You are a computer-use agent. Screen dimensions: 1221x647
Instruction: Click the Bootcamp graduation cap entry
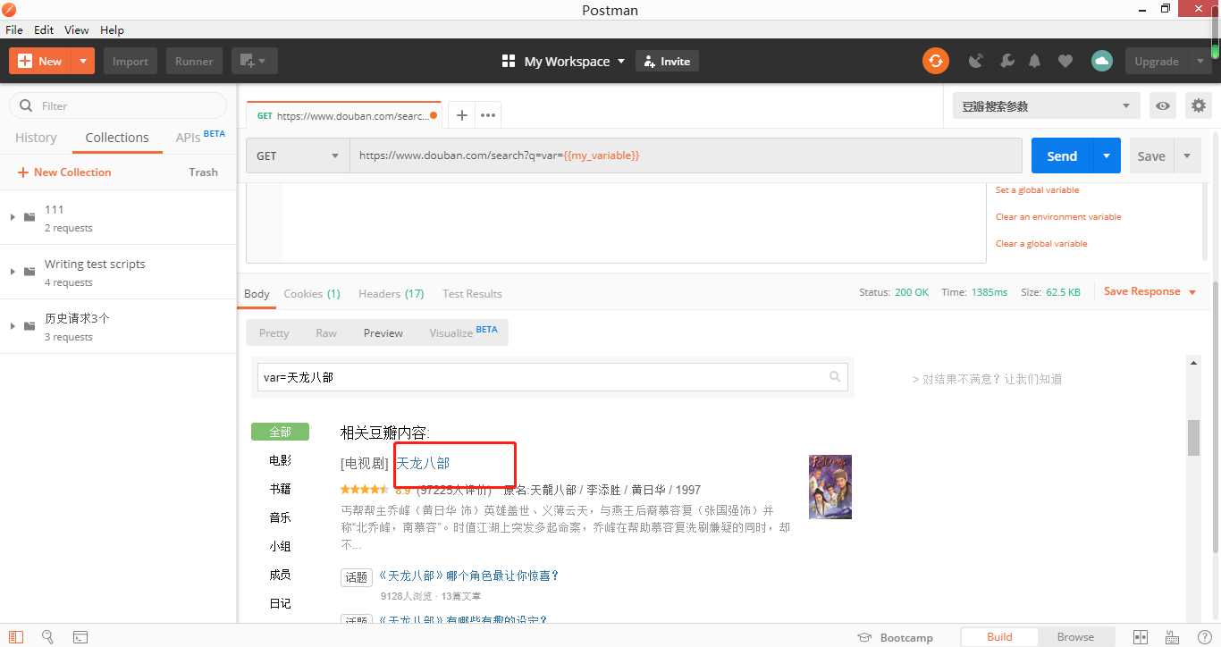(895, 637)
